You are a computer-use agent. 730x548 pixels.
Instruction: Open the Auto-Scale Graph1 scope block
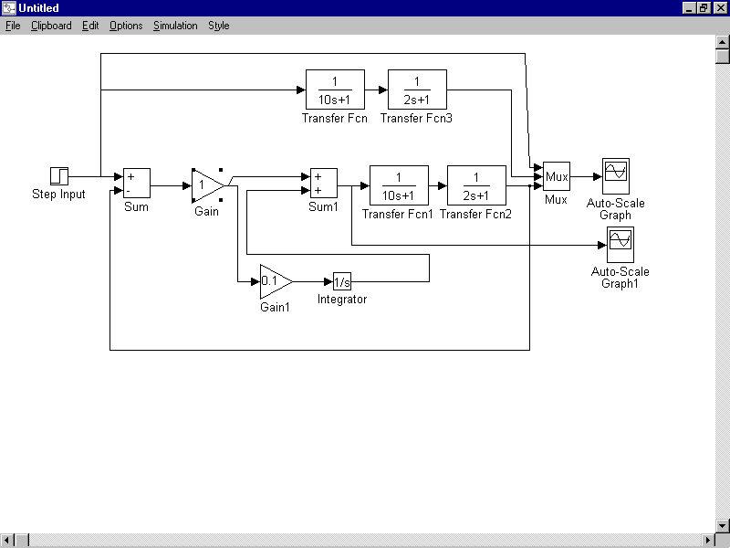point(620,241)
